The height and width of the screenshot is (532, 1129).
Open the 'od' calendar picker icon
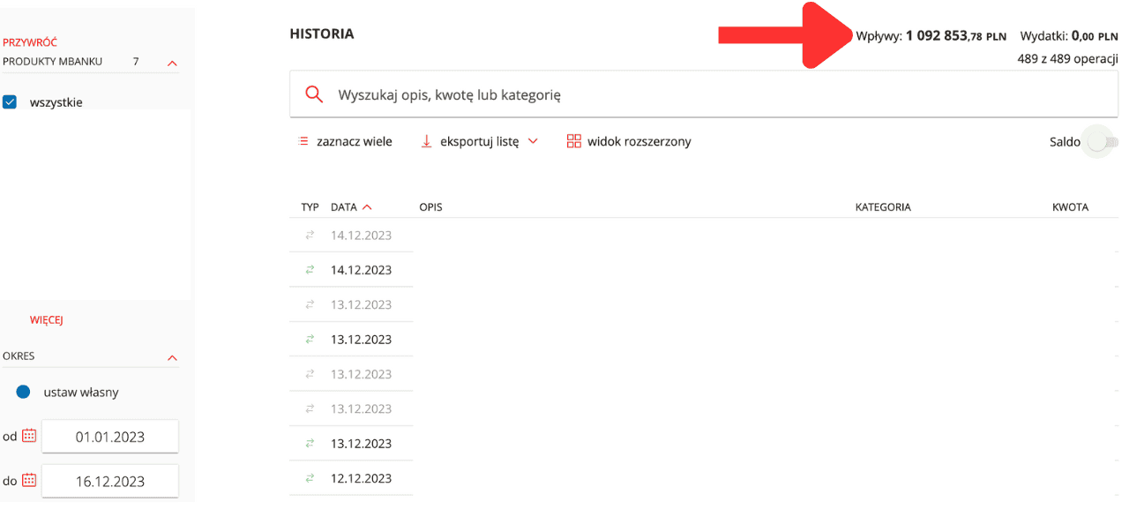coord(29,436)
